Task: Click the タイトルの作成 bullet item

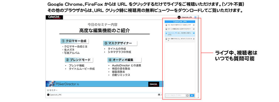Action: (x=117, y=49)
